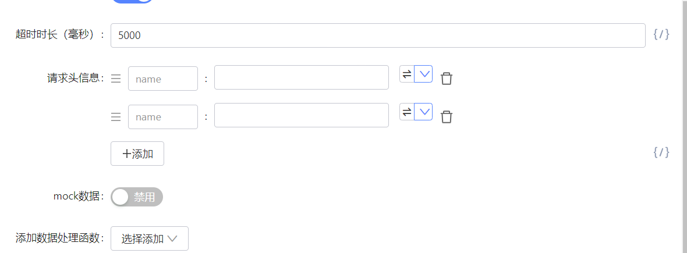Image resolution: width=687 pixels, height=253 pixels.
Task: Click the 超时时长 input field showing 5000
Action: pyautogui.click(x=378, y=35)
